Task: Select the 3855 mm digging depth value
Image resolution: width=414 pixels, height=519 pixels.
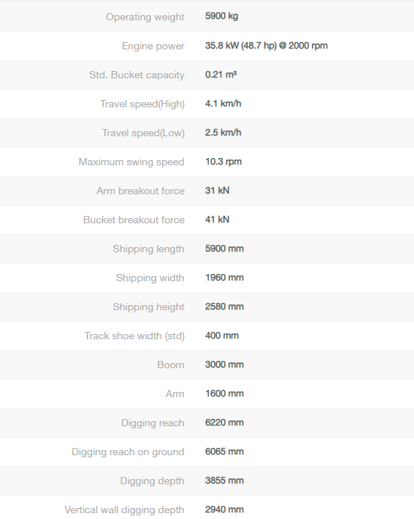Action: point(224,481)
